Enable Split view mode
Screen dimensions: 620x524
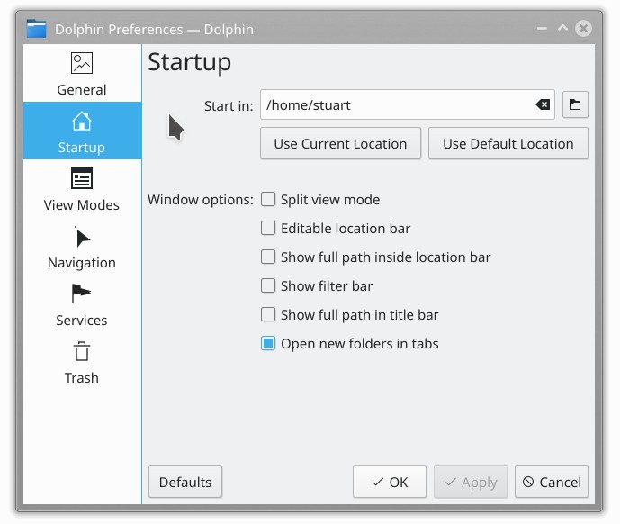click(268, 200)
